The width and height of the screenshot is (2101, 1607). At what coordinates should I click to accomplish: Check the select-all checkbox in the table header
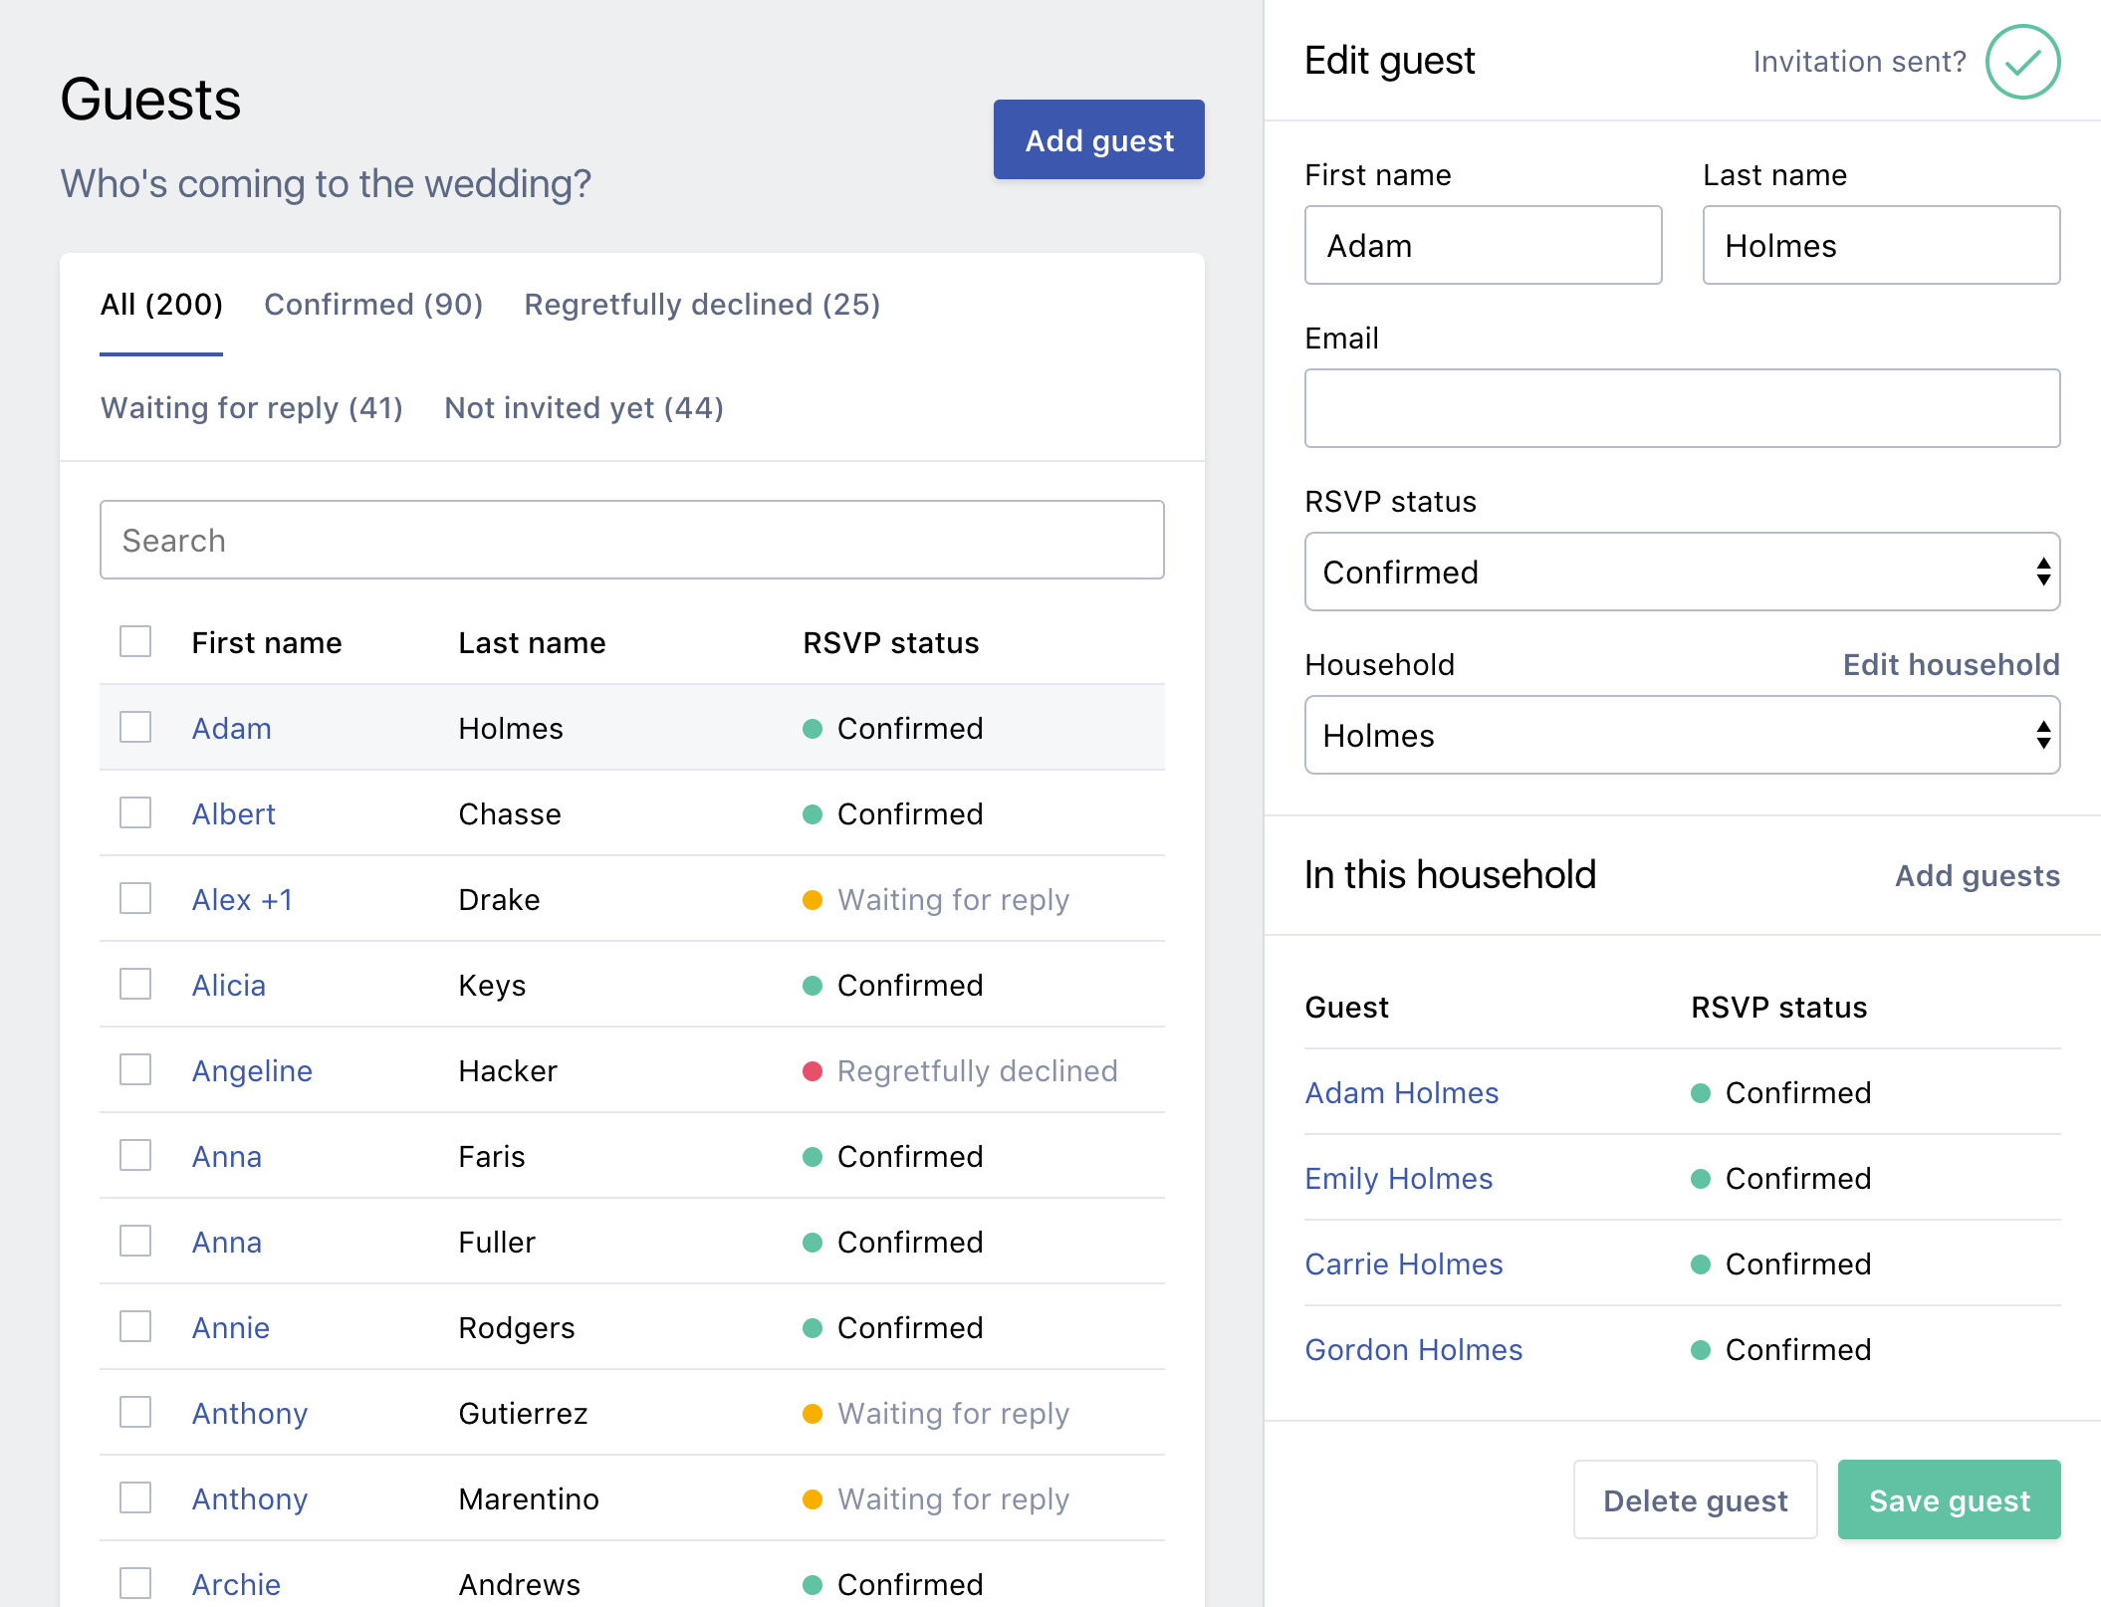[x=134, y=642]
